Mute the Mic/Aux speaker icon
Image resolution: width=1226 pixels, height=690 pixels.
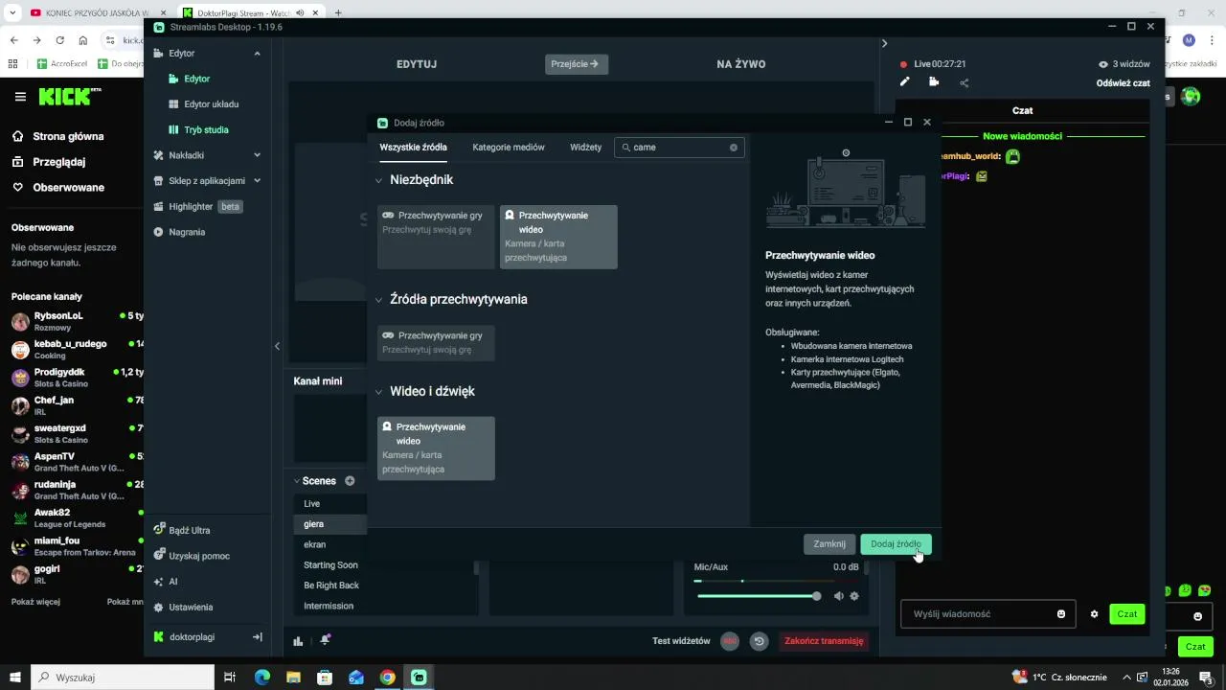coord(838,596)
